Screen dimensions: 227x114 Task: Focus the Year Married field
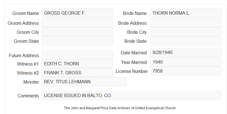(x=186, y=62)
